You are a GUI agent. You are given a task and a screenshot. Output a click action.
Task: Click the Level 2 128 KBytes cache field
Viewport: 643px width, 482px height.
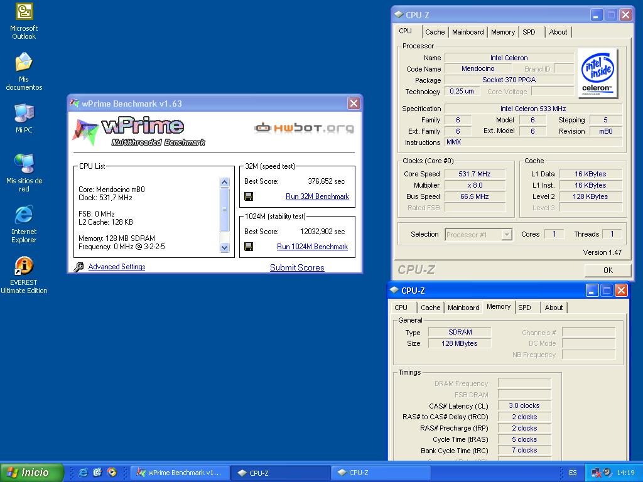[x=590, y=196]
